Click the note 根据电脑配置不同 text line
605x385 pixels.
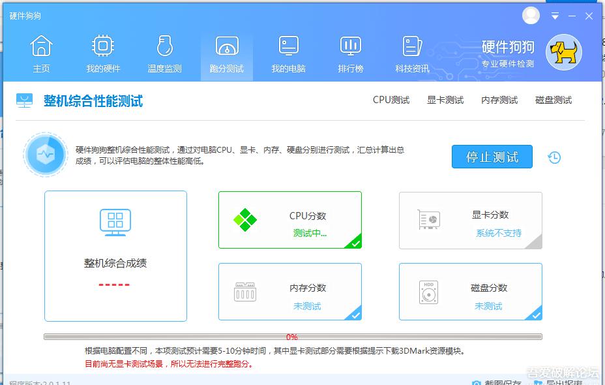(x=276, y=351)
